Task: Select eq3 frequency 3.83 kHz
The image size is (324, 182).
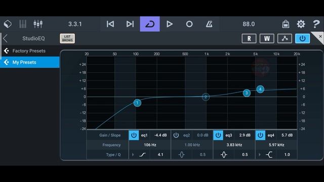Action: (234, 145)
